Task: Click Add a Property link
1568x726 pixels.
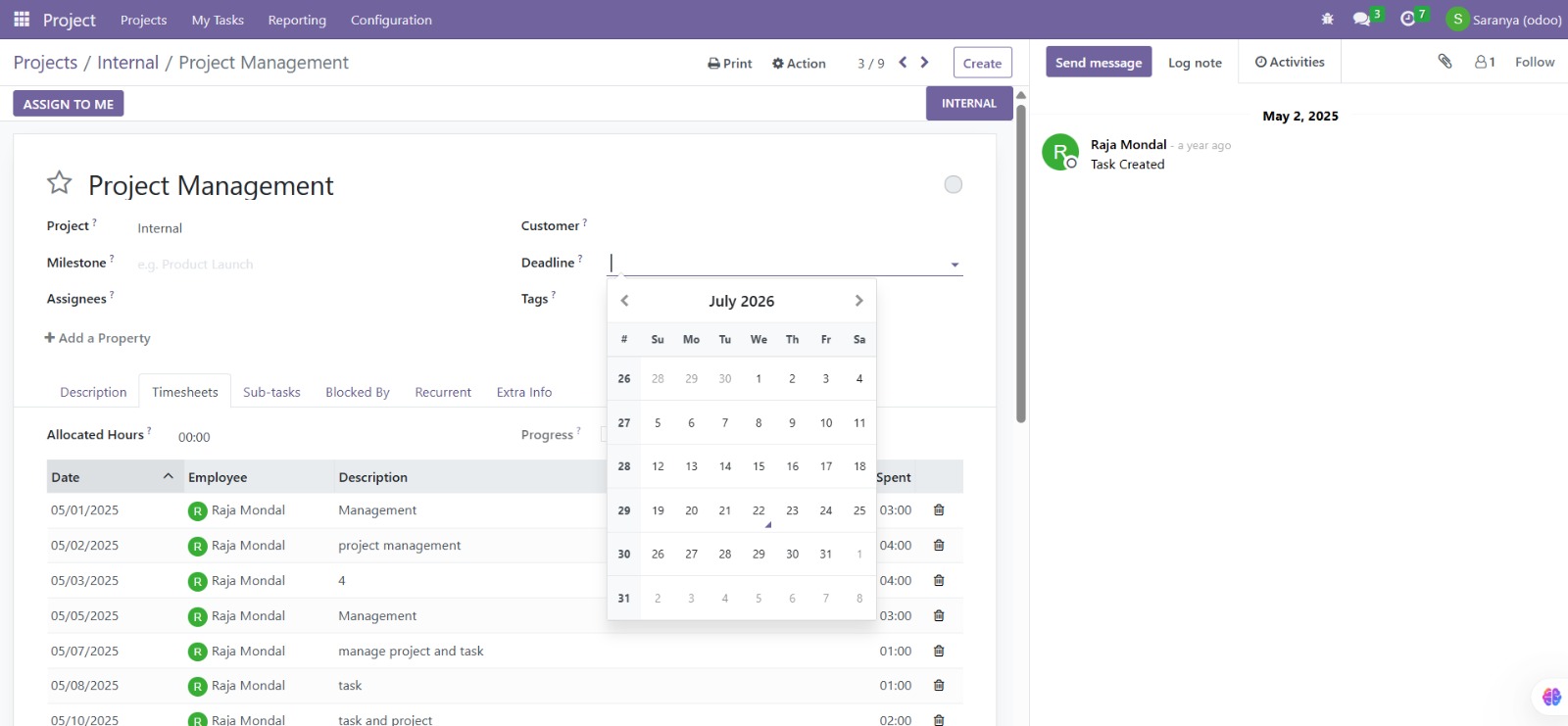Action: (97, 338)
